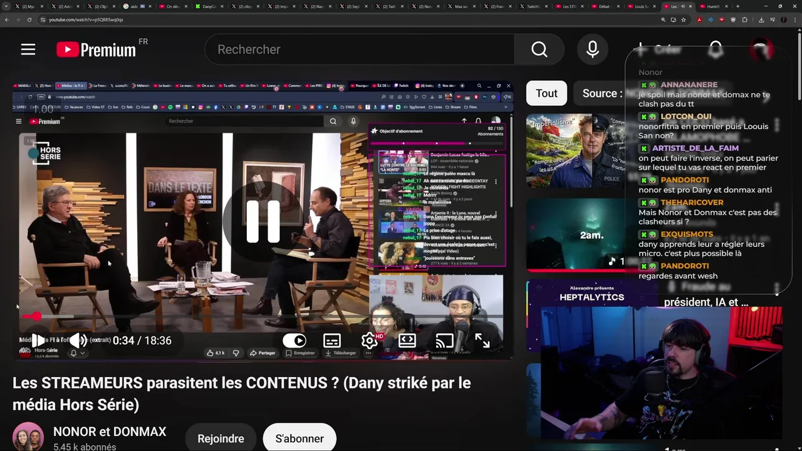Go back with the browser back arrow
Screen dimensions: 802x451
pos(6,19)
